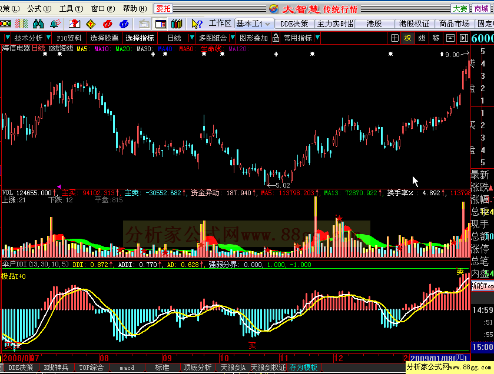Open the 窗口 menu
The height and width of the screenshot is (374, 494).
click(x=103, y=8)
